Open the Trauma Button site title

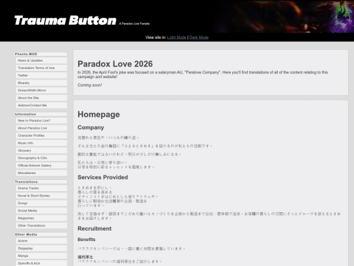tap(66, 20)
